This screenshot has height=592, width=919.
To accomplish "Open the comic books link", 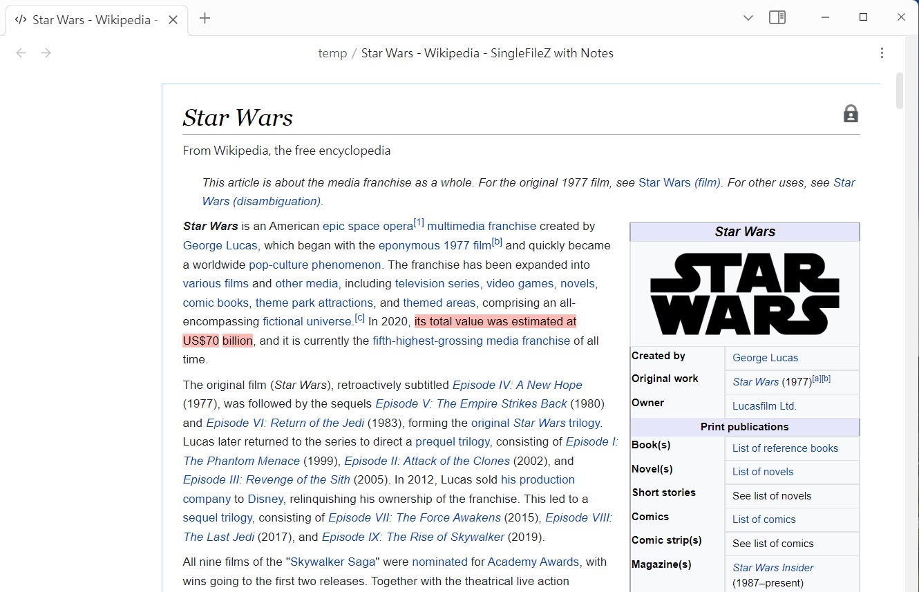I will (x=216, y=303).
